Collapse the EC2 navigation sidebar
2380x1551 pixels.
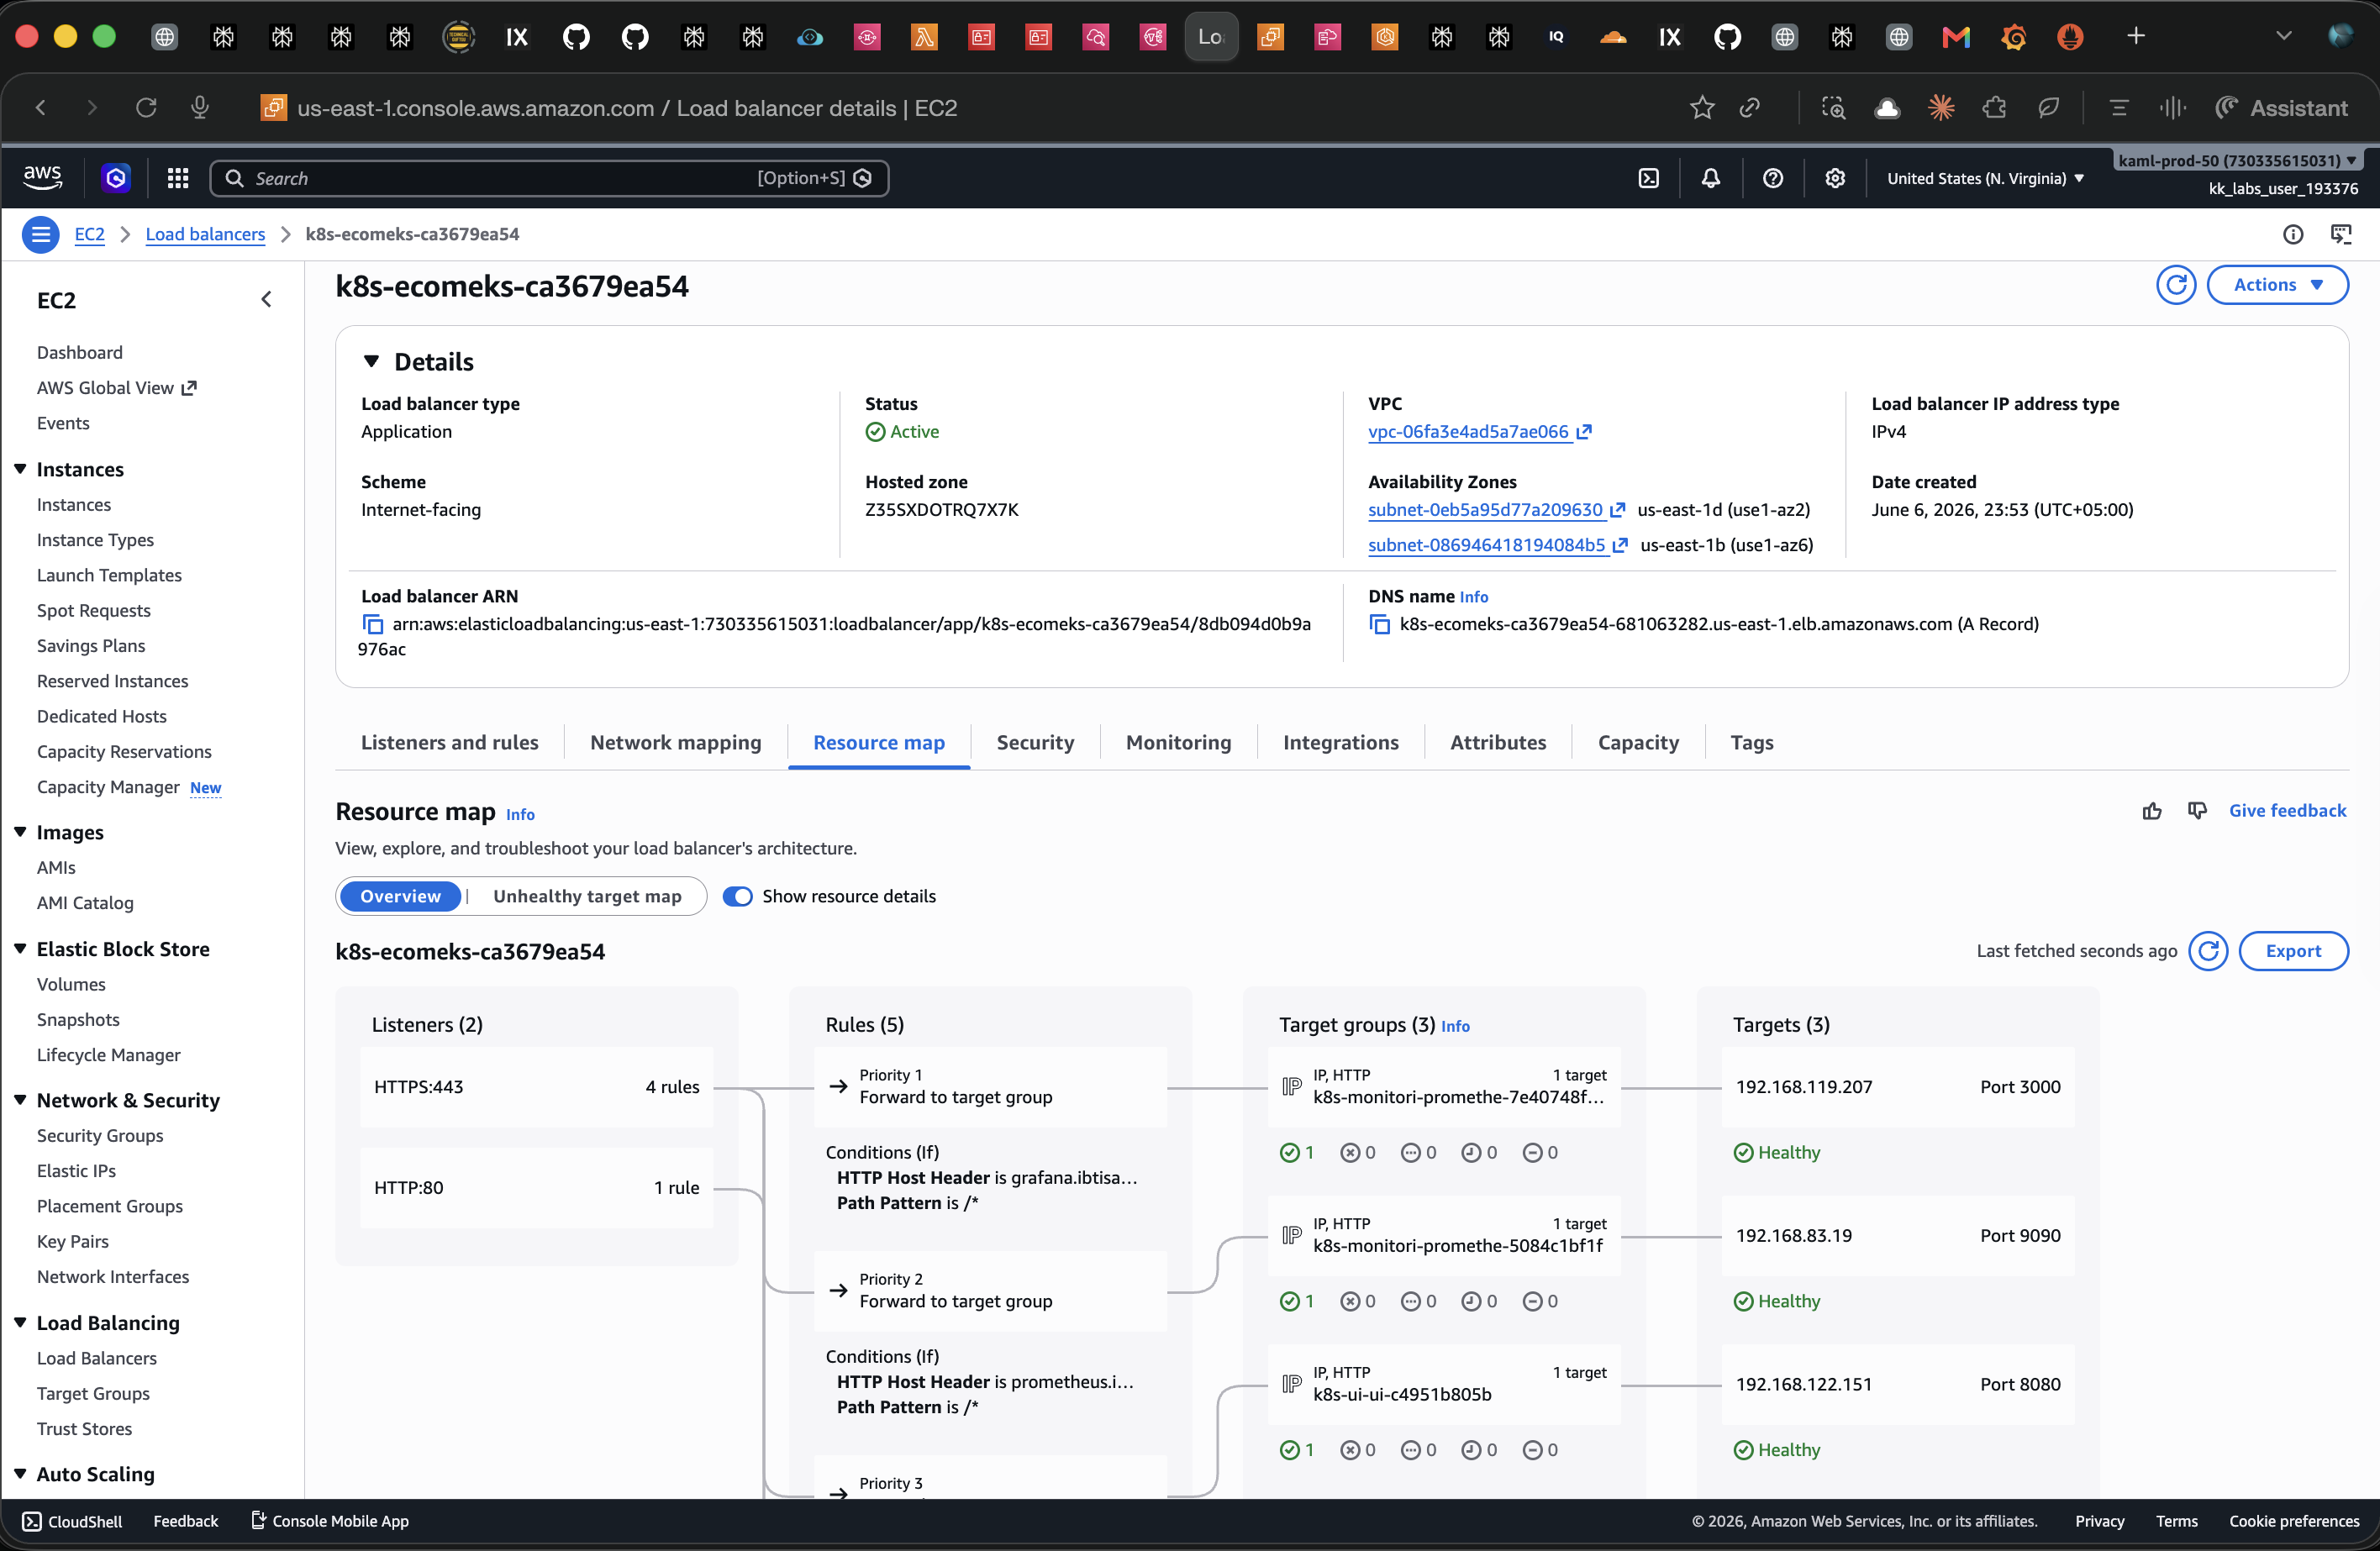click(266, 300)
